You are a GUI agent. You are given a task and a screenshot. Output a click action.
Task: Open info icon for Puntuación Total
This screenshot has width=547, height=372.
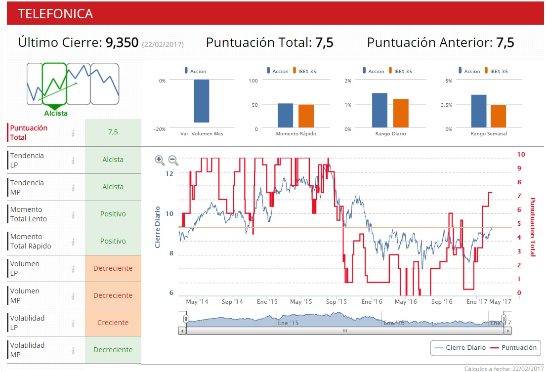[x=73, y=133]
